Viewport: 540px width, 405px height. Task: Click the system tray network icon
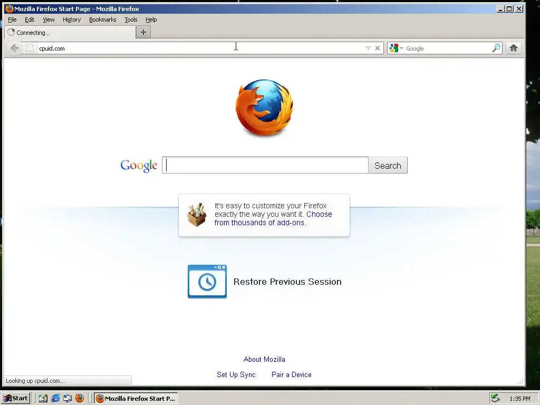[495, 398]
